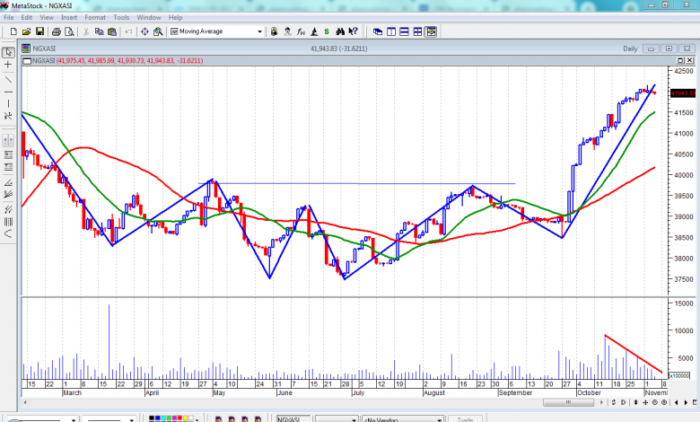Click the Trade button
700x422 pixels.
[466, 418]
